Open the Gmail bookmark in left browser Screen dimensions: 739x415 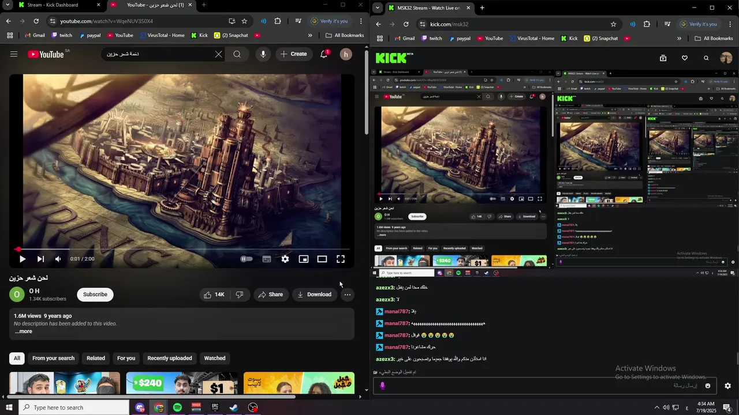point(35,35)
